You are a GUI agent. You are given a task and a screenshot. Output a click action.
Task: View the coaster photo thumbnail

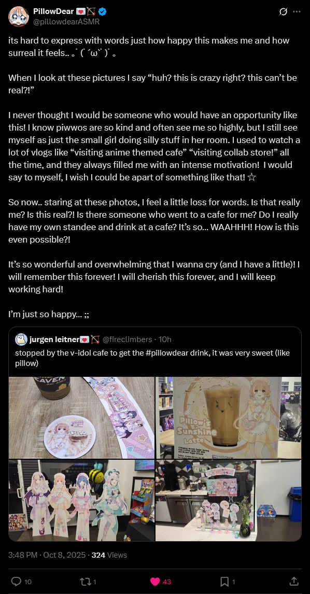coord(81,417)
